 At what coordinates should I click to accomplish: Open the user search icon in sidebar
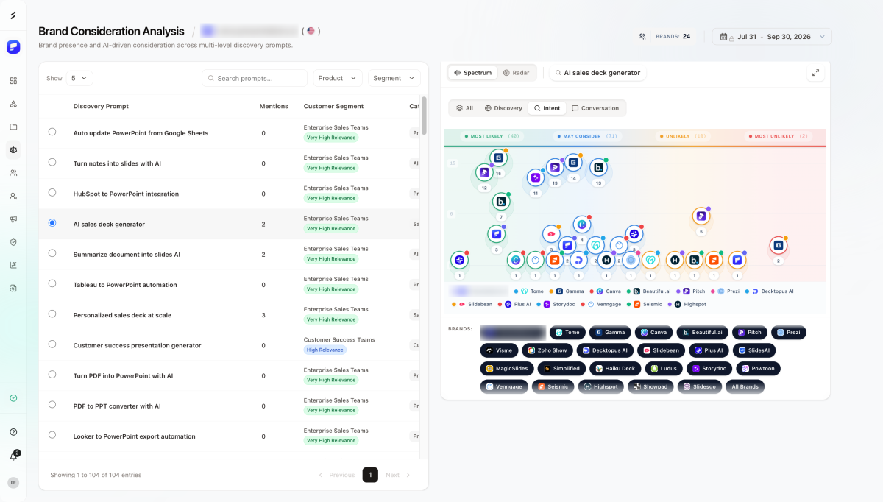pos(13,197)
